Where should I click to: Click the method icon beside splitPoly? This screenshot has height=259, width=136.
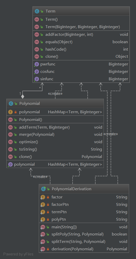tap(43, 234)
